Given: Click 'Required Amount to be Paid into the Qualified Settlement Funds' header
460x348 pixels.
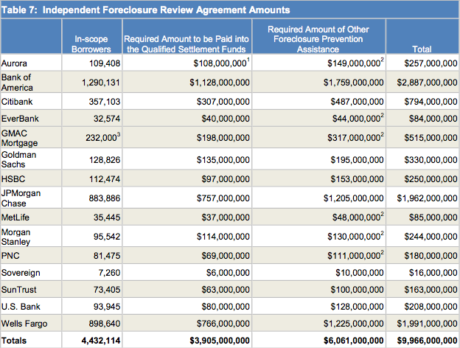Looking at the screenshot, I should (x=187, y=44).
